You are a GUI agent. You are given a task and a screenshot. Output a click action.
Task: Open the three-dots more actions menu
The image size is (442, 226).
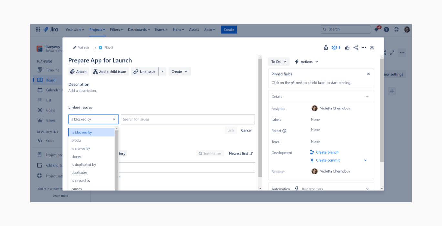(x=364, y=47)
